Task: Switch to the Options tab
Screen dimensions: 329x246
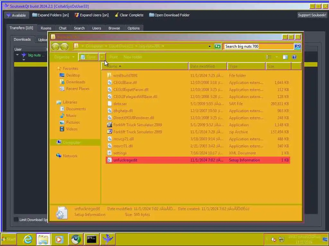Action: (133, 28)
